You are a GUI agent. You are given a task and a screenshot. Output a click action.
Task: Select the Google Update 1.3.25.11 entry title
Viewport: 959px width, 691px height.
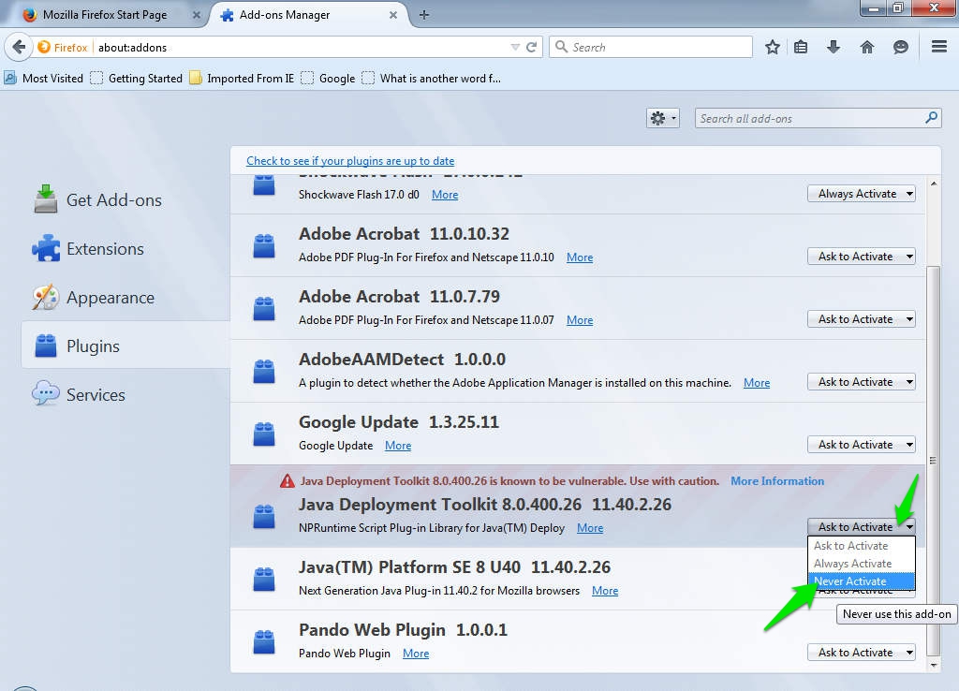point(399,422)
